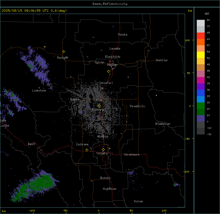Viewport: 220px width, 214px height.
Task: Click the Didsbury town label
Action: coord(97,110)
